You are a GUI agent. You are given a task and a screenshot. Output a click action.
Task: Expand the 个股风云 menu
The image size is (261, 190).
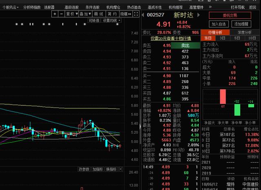[x=10, y=7]
